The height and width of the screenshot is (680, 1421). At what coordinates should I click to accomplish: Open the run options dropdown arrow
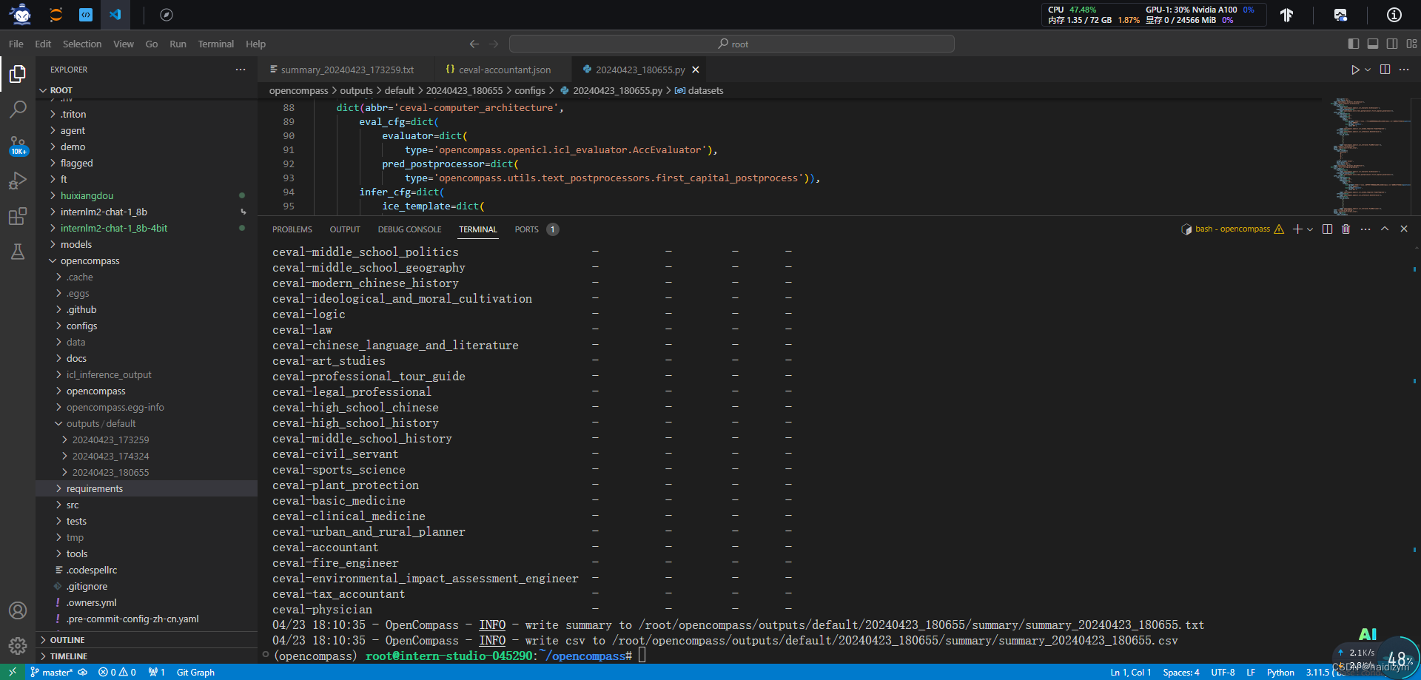pos(1368,70)
